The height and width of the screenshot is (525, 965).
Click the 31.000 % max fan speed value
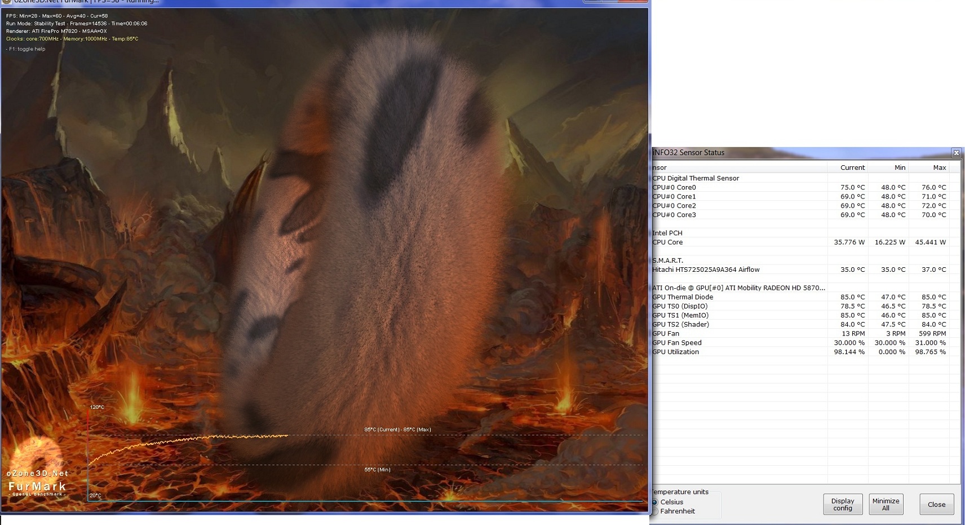(931, 343)
